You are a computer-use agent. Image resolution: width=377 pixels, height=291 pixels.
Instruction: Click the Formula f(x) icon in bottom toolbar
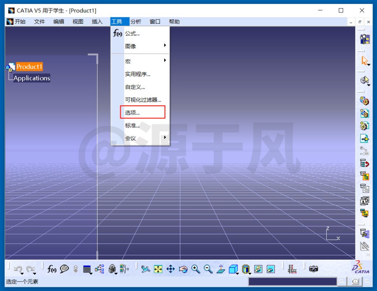[52, 269]
